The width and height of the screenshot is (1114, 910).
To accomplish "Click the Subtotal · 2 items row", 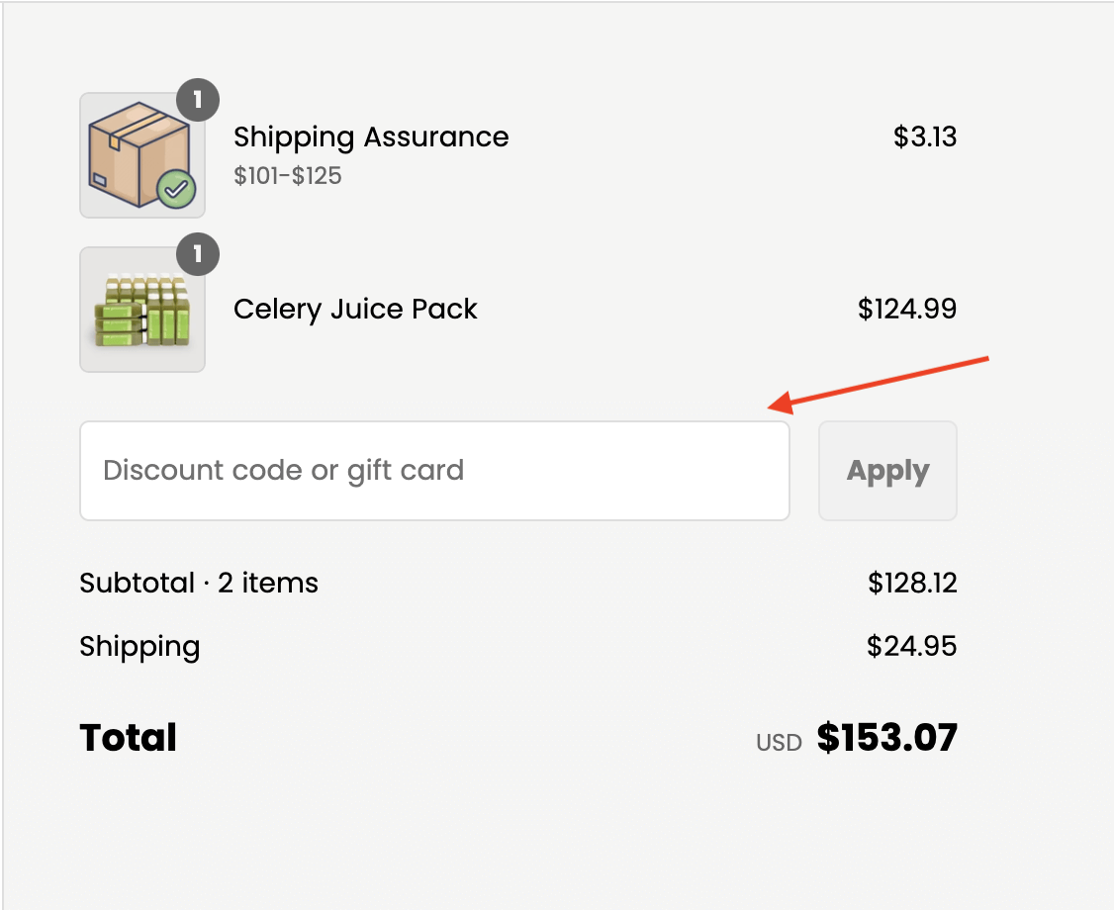I will pyautogui.click(x=198, y=583).
